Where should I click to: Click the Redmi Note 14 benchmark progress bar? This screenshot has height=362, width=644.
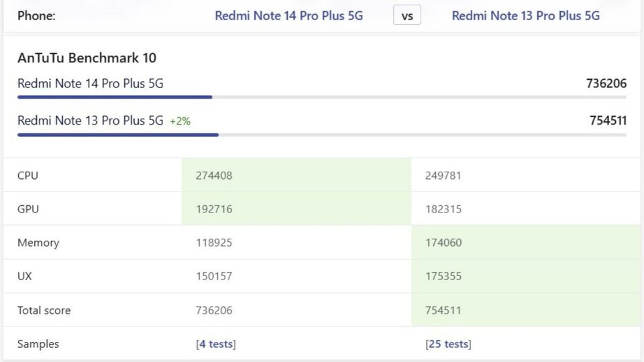pos(114,97)
